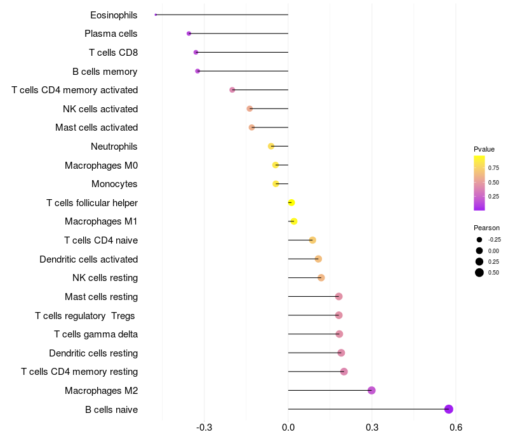508x444 pixels.
Task: Click the Pearson 0.00 legend circle
Action: 479,251
